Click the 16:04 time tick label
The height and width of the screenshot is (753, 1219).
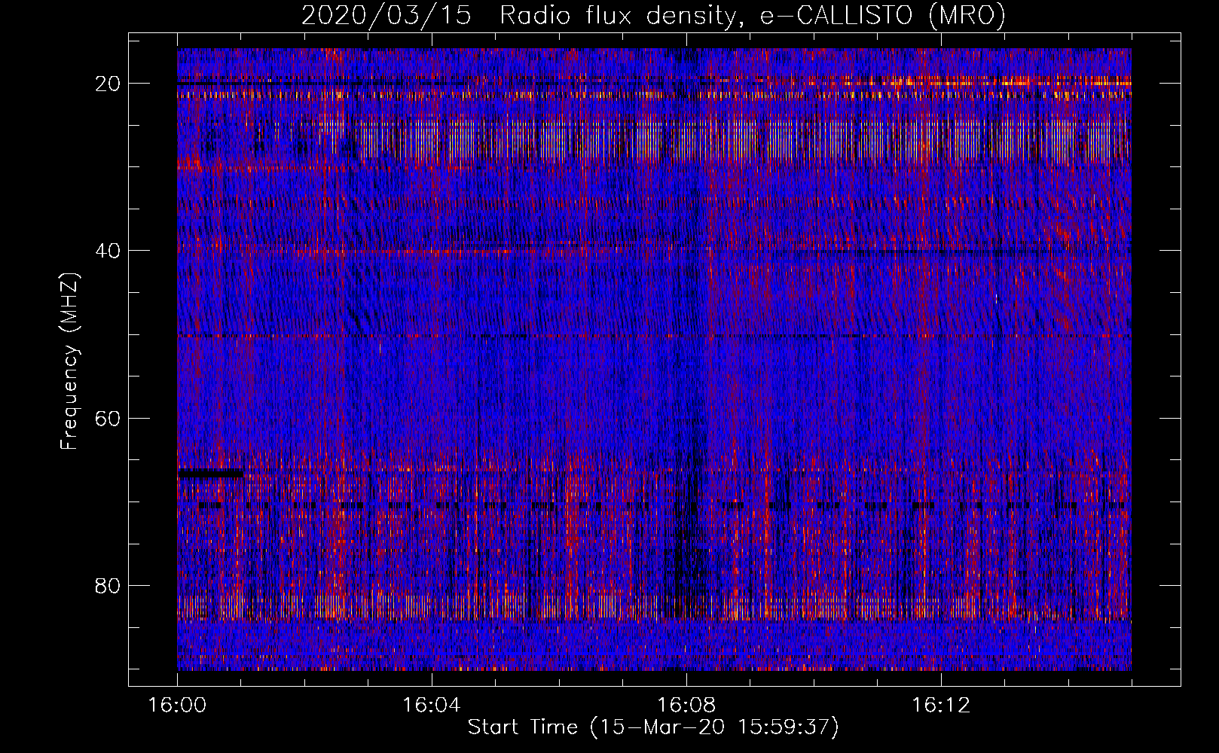pos(432,706)
